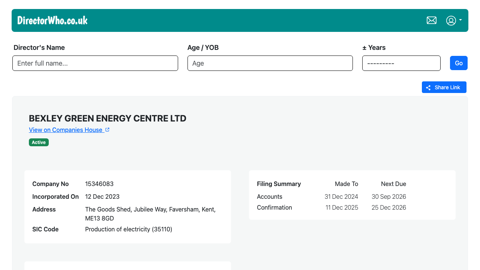This screenshot has width=480, height=270.
Task: Open View on Companies House link
Action: 66,130
